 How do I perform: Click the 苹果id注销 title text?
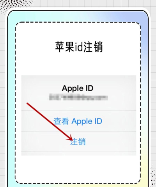79,47
